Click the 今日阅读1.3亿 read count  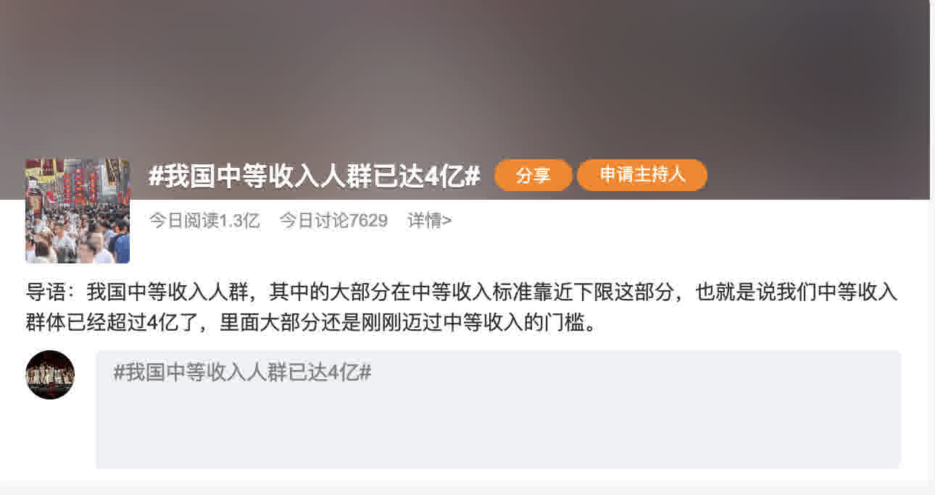[204, 221]
